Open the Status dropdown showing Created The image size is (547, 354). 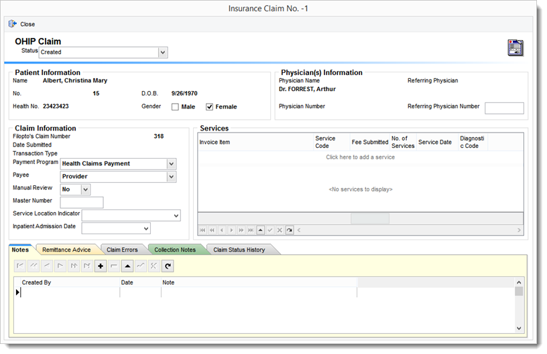[x=163, y=52]
